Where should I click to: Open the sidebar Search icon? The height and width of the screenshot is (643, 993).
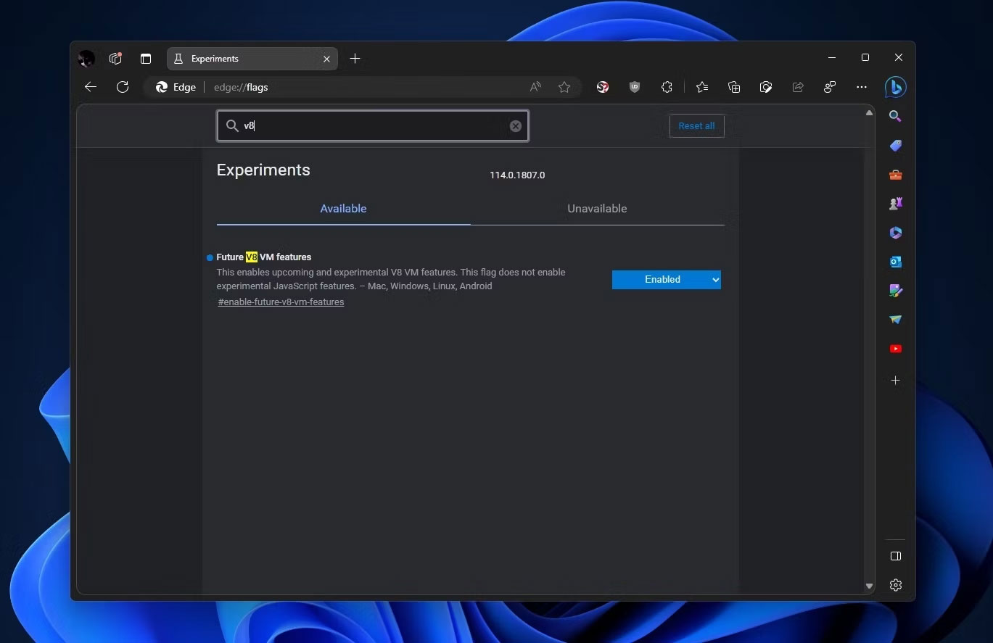tap(895, 116)
